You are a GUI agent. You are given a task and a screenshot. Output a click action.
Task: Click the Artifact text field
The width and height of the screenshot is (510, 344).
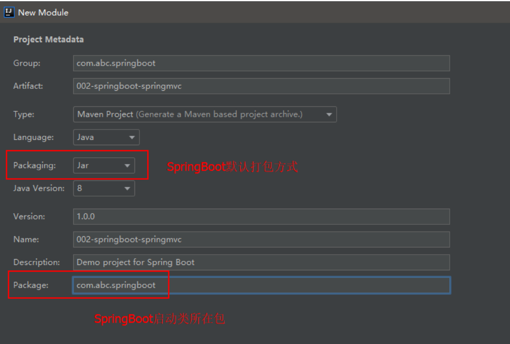261,86
